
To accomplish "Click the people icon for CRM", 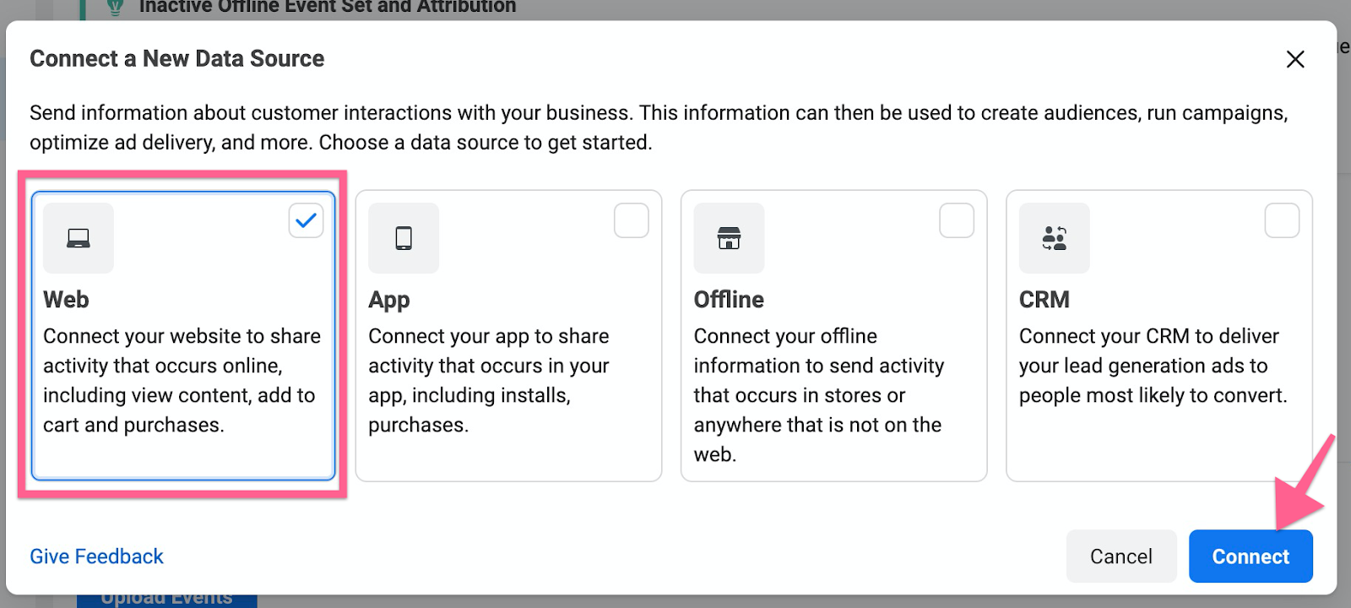I will coord(1054,238).
